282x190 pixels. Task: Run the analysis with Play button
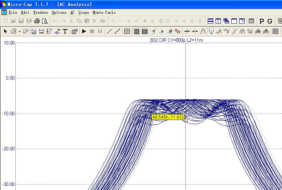pos(84,31)
